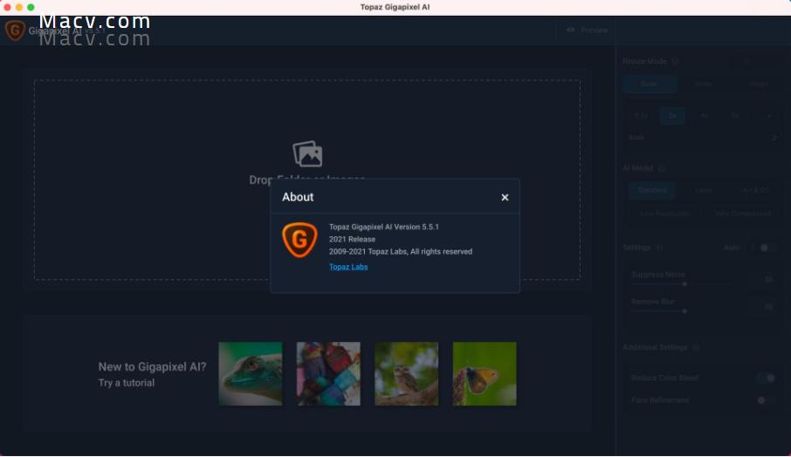Click the help icon beside AI Model
The height and width of the screenshot is (457, 791).
pos(662,168)
